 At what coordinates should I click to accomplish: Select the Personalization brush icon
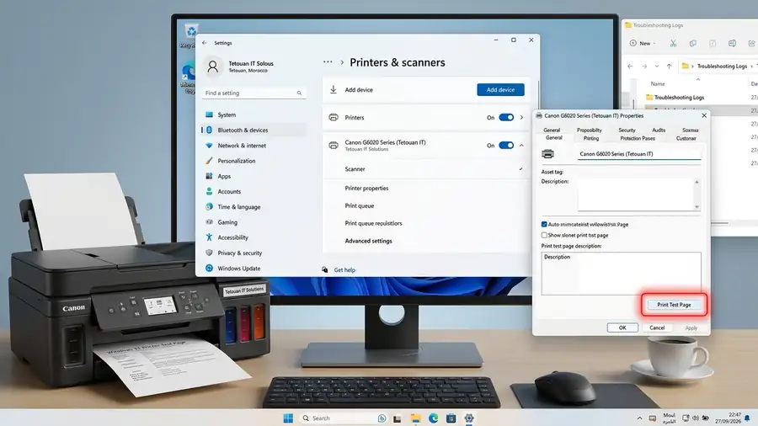pyautogui.click(x=209, y=161)
